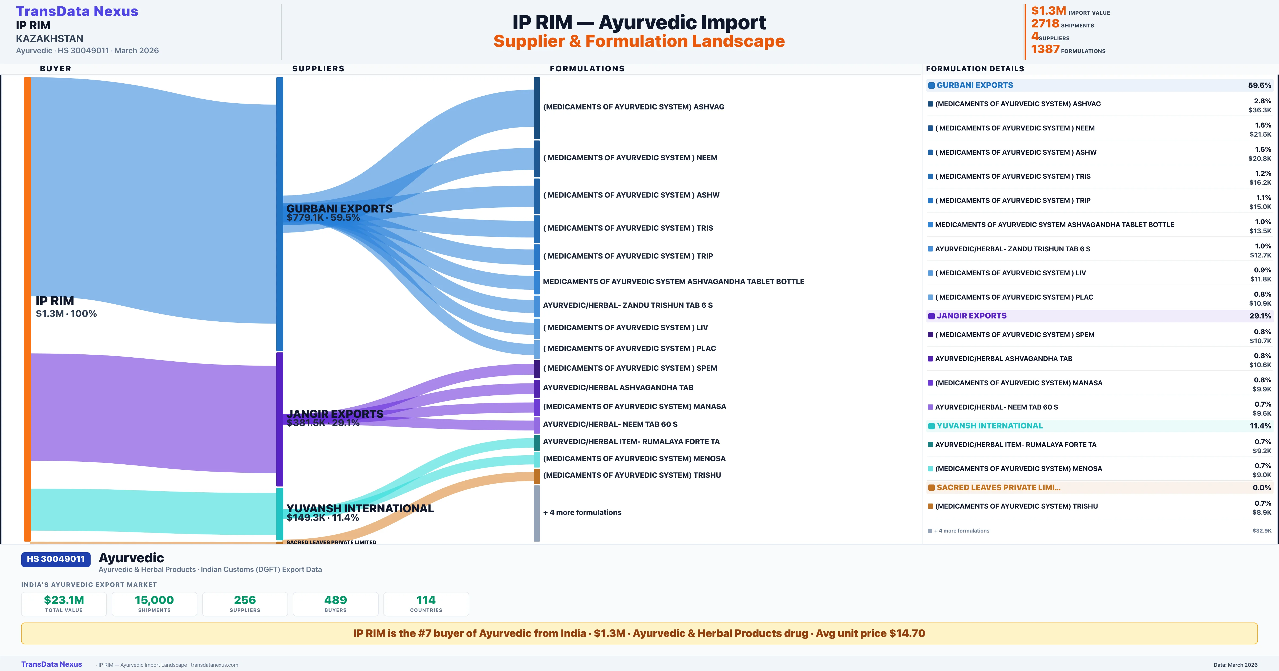
Task: Toggle the JANGIR EXPORTS supplier row highlight
Action: point(1043,316)
